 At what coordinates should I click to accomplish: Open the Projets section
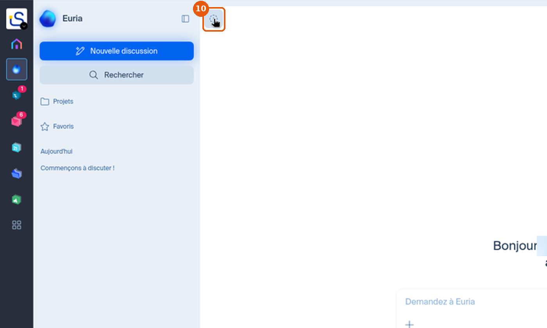57,102
